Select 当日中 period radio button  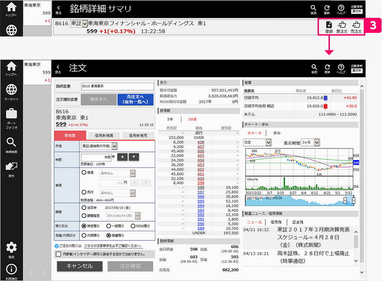[x=84, y=208]
